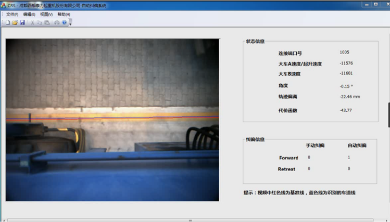Expand the toolbar options overflow arrow
The image size is (390, 222).
pos(70,23)
